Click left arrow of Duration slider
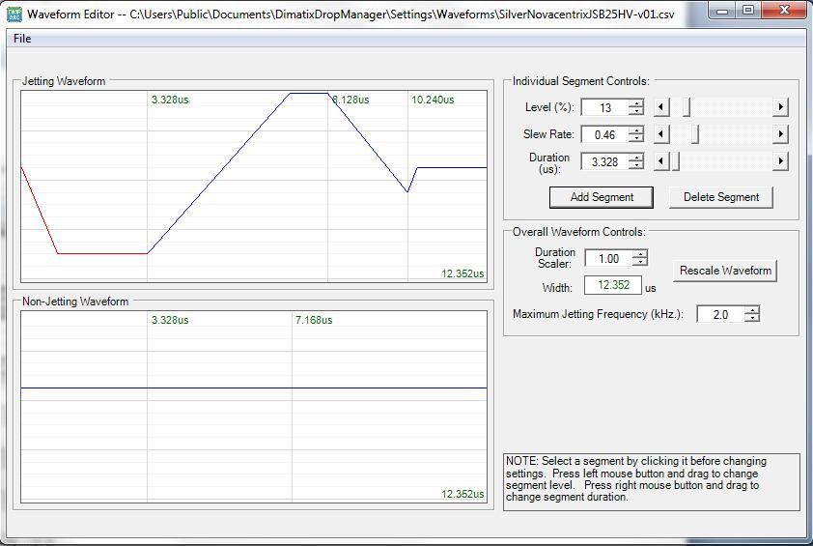The width and height of the screenshot is (813, 546). coord(661,161)
